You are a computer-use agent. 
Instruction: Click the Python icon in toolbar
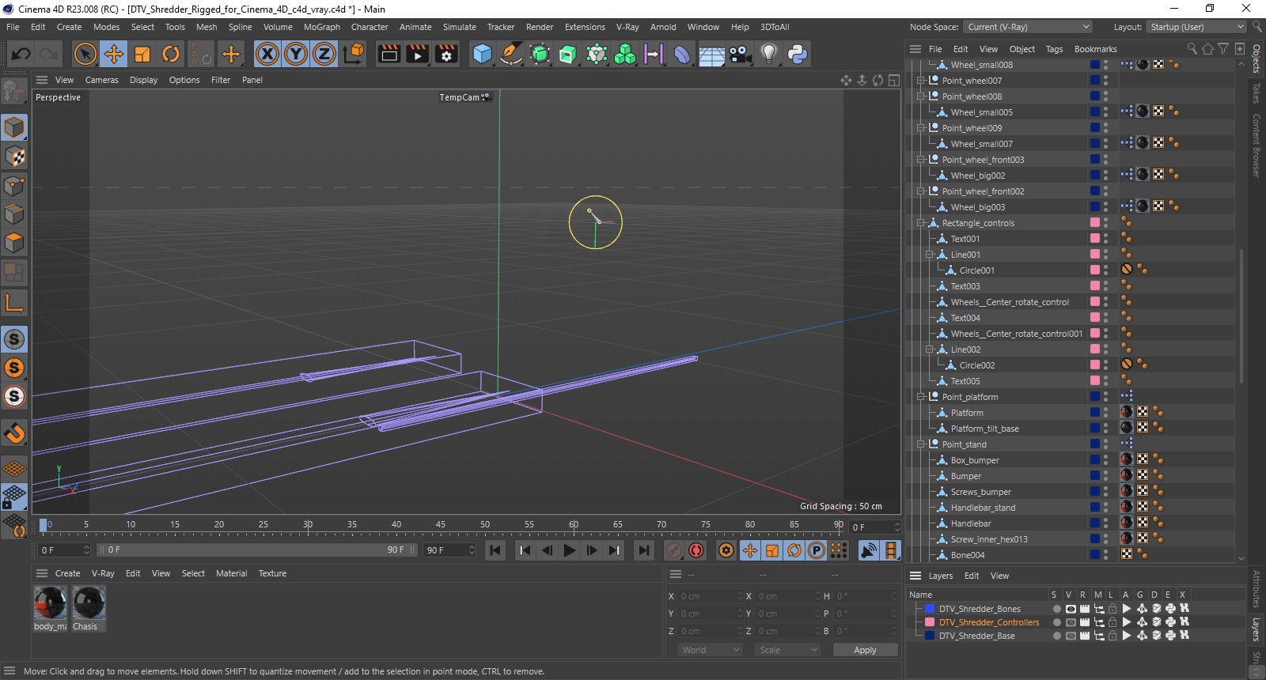tap(798, 54)
